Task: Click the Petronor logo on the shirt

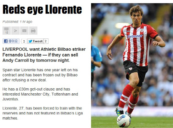Action: (135, 36)
